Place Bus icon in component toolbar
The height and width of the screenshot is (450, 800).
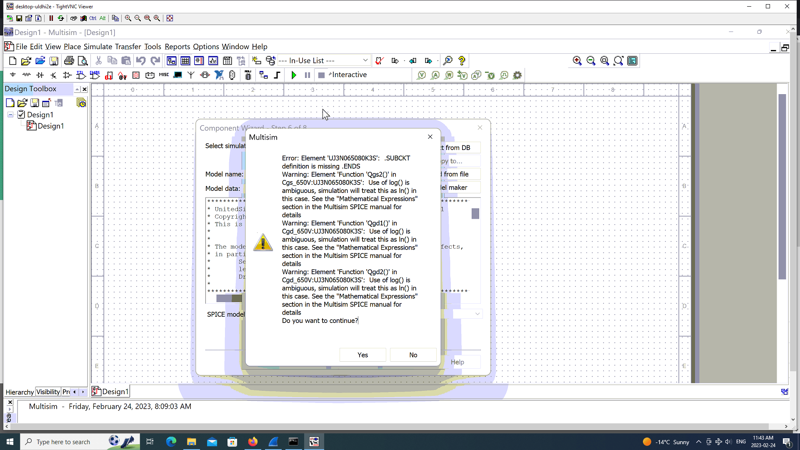pos(277,75)
